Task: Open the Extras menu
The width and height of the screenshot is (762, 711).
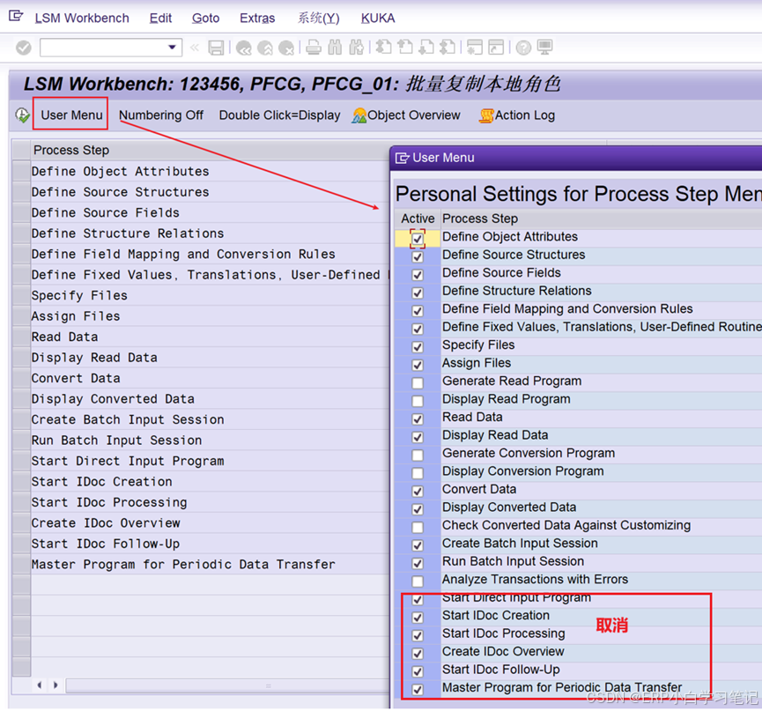Action: click(257, 18)
